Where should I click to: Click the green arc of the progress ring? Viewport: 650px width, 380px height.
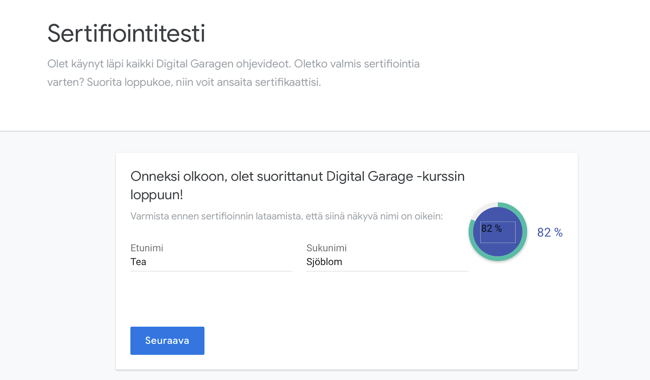click(x=524, y=232)
